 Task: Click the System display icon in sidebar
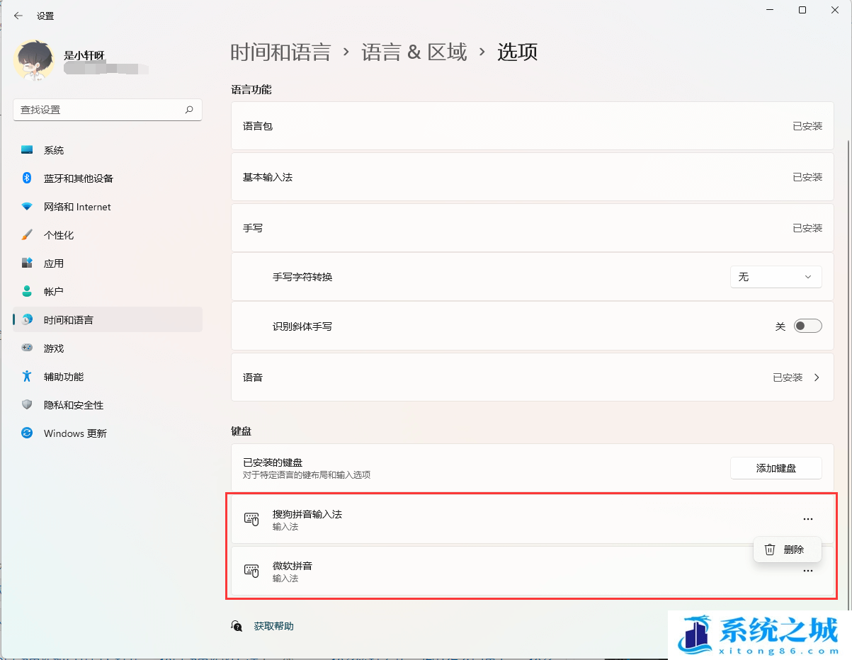click(x=25, y=149)
